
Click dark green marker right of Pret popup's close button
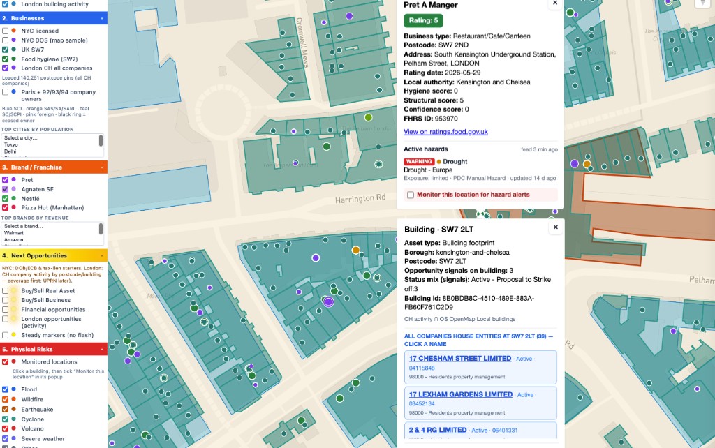[x=570, y=13]
